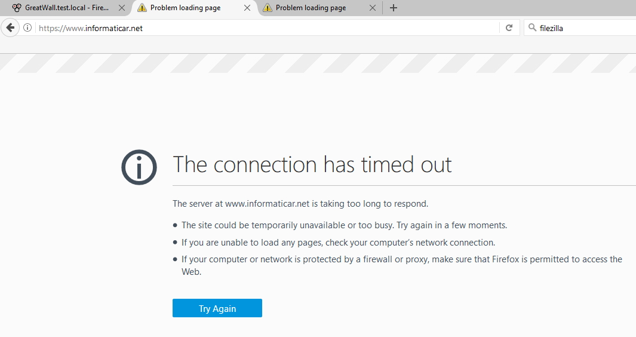The image size is (636, 337).
Task: Close the GreatWall.test.local tab
Action: coord(122,8)
